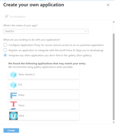Select Configure Application Proxy radio option
Image resolution: width=115 pixels, height=135 pixels.
(5, 45)
